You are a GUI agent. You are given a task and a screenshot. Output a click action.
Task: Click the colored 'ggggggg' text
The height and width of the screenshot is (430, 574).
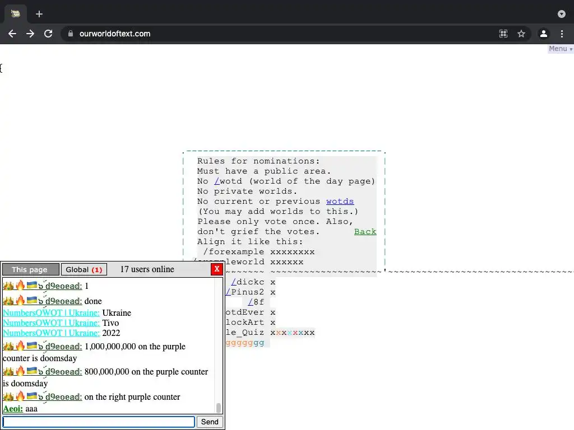pyautogui.click(x=245, y=343)
